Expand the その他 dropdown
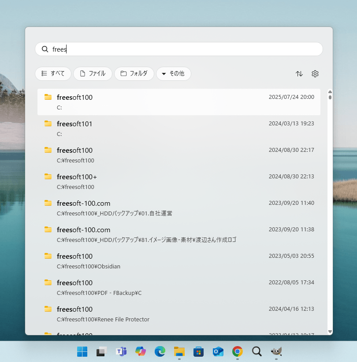Screen dimensions: 357x362 coord(174,74)
